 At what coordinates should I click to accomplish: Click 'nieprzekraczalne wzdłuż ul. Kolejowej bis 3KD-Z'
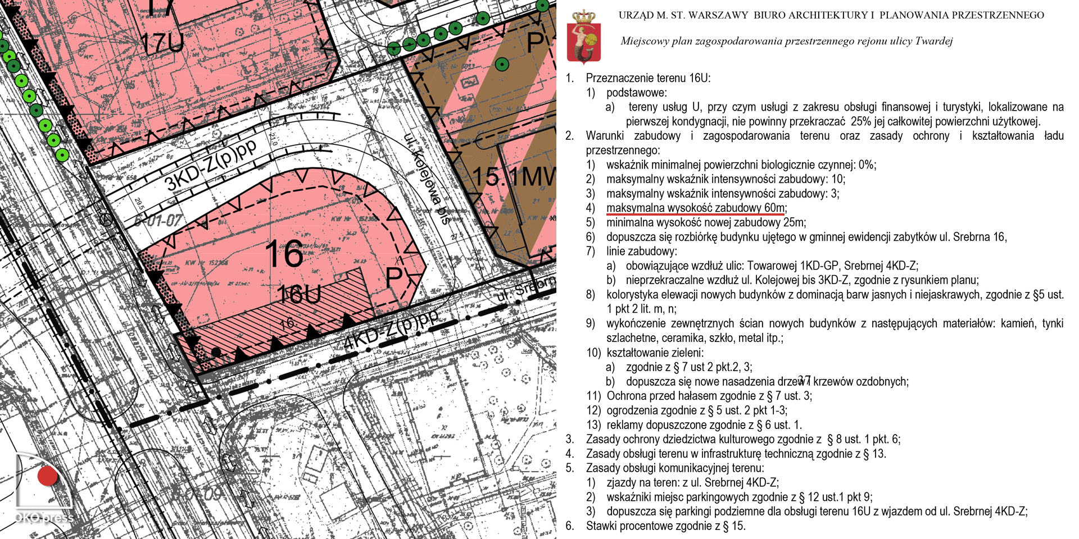pos(803,280)
